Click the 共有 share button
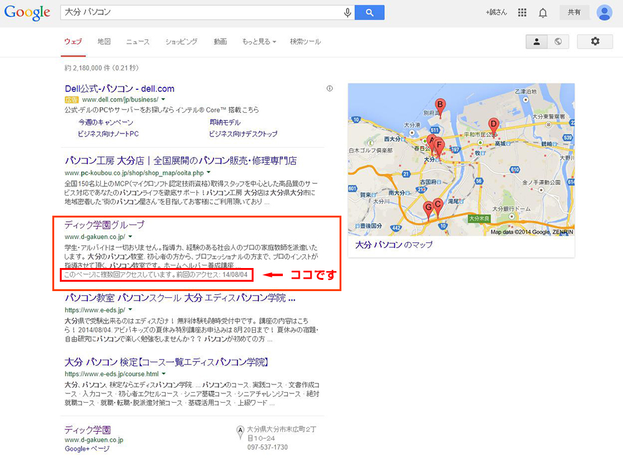 tap(574, 12)
